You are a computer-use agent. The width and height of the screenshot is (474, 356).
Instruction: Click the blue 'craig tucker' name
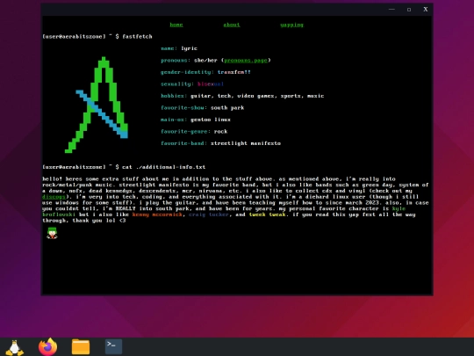(x=209, y=214)
